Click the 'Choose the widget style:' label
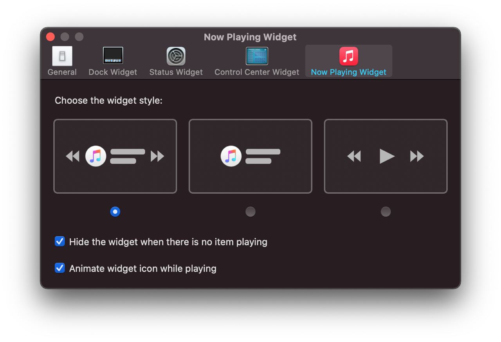The image size is (501, 342). (x=108, y=101)
